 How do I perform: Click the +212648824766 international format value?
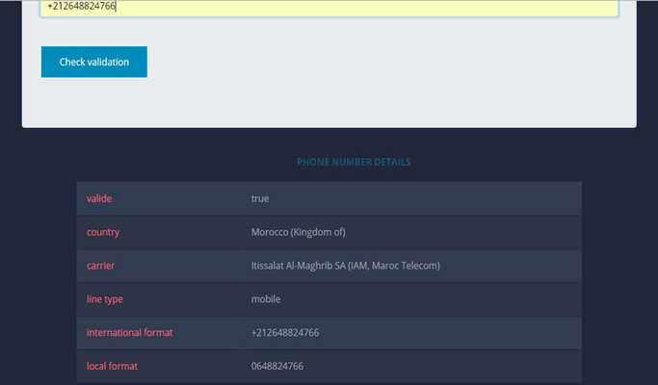tap(285, 333)
